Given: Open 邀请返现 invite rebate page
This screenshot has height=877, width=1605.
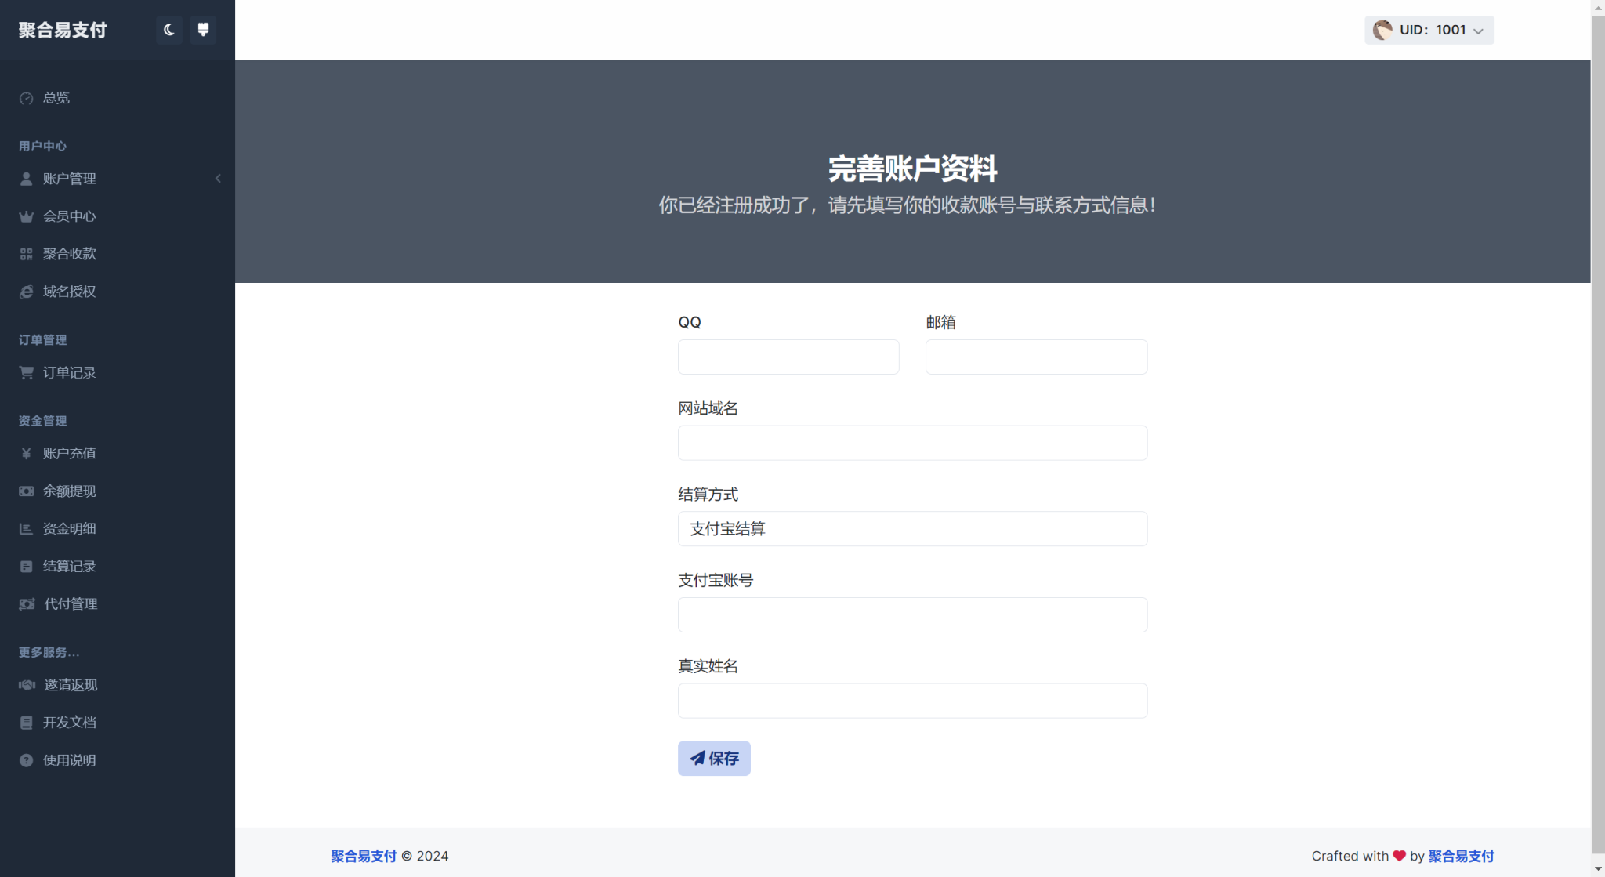Looking at the screenshot, I should [x=70, y=684].
